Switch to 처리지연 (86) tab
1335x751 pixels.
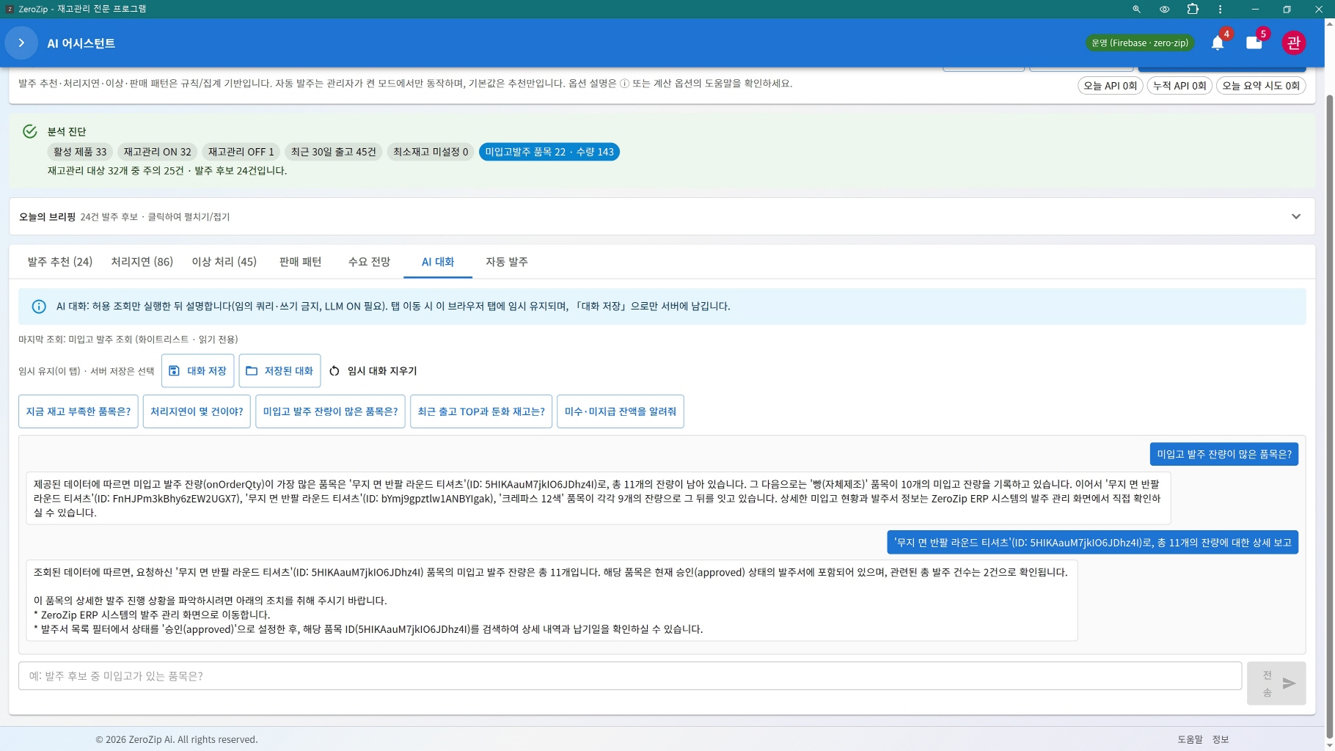tap(142, 262)
